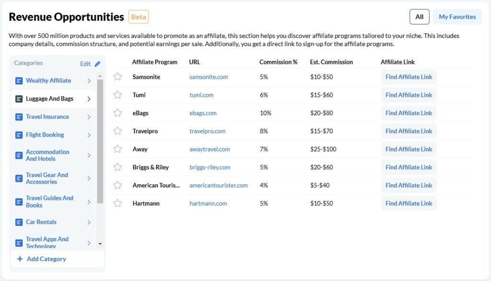Click the scrollbar down arrow in Categories

pos(100,244)
